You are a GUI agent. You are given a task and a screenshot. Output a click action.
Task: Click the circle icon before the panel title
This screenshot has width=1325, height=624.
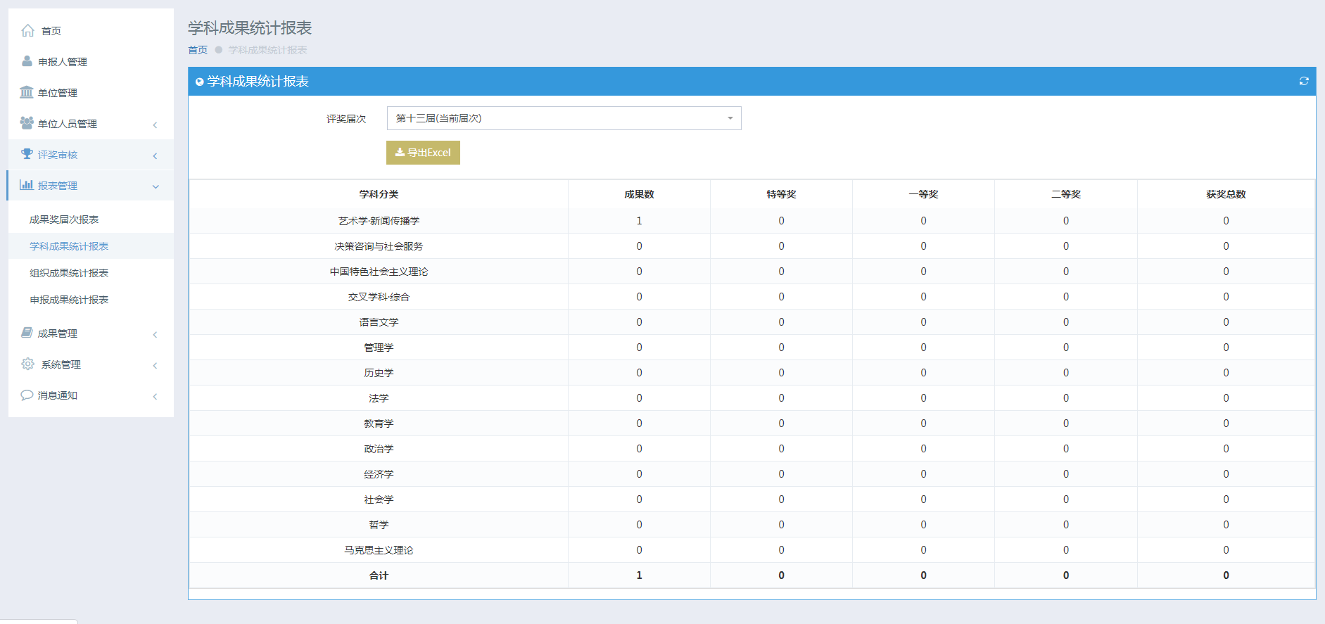point(200,82)
